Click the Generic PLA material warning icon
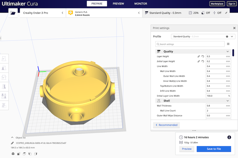The image size is (238, 158). (71, 13)
